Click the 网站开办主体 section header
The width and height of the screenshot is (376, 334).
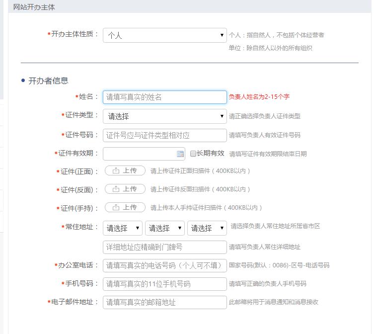(x=34, y=7)
